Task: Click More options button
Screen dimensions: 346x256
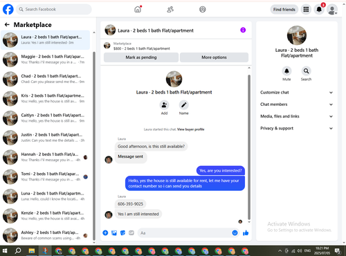Action: pyautogui.click(x=214, y=57)
